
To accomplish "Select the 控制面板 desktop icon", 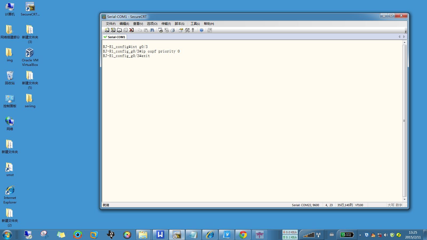I will pos(10,101).
